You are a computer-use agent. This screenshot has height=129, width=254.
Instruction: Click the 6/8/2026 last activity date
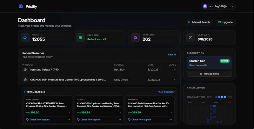pos(205,39)
